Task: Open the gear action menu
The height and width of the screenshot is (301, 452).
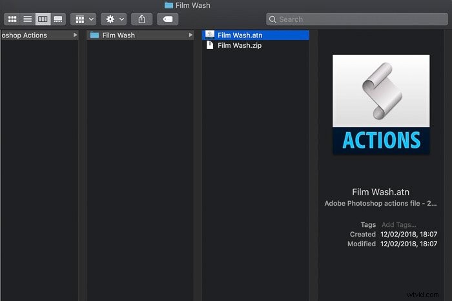Action: coord(114,19)
